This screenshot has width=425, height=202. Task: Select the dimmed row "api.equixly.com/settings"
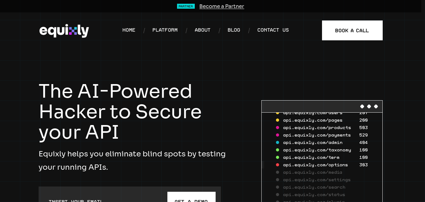click(313, 180)
